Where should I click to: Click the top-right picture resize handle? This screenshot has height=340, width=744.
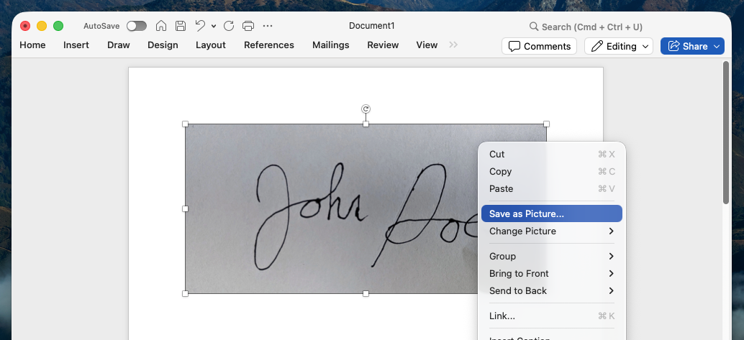pyautogui.click(x=546, y=124)
